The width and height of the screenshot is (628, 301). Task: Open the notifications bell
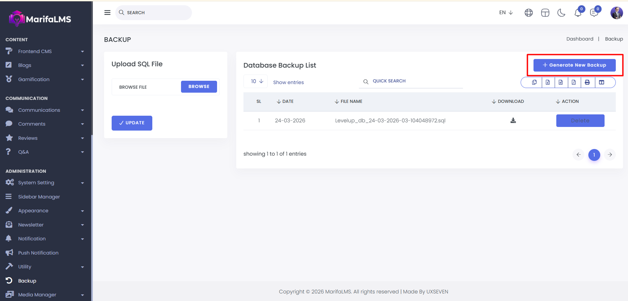click(x=578, y=13)
